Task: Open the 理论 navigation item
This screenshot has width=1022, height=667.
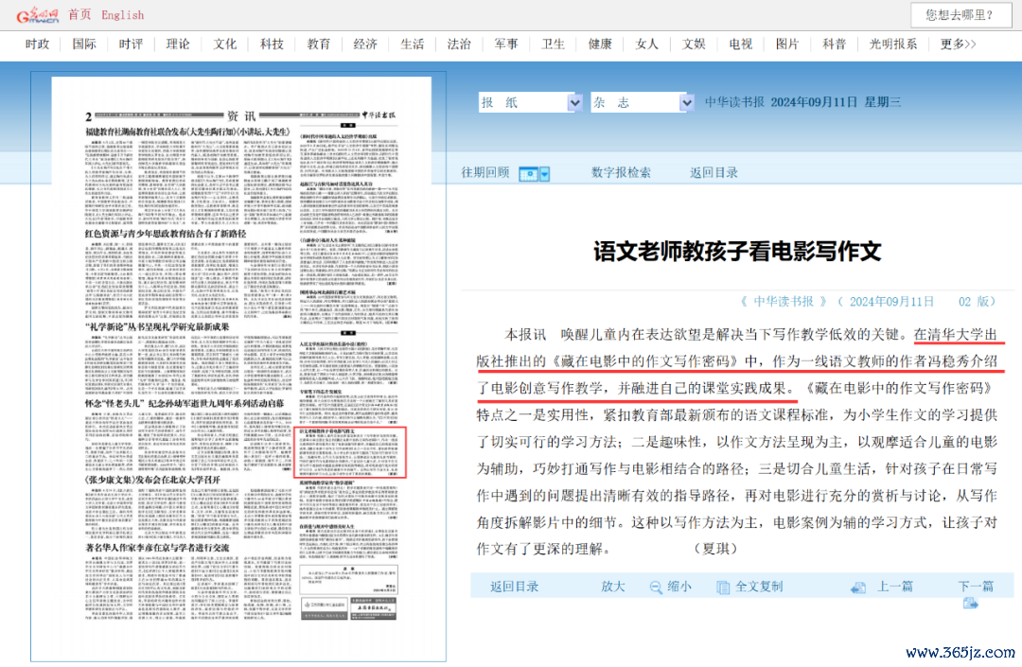Action: click(178, 44)
